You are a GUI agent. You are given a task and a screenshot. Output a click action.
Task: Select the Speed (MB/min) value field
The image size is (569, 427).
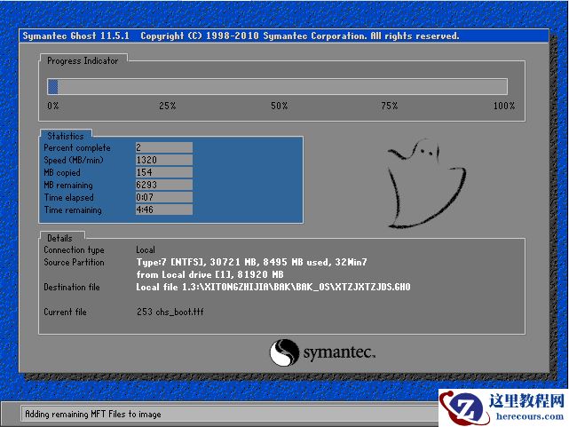point(163,160)
